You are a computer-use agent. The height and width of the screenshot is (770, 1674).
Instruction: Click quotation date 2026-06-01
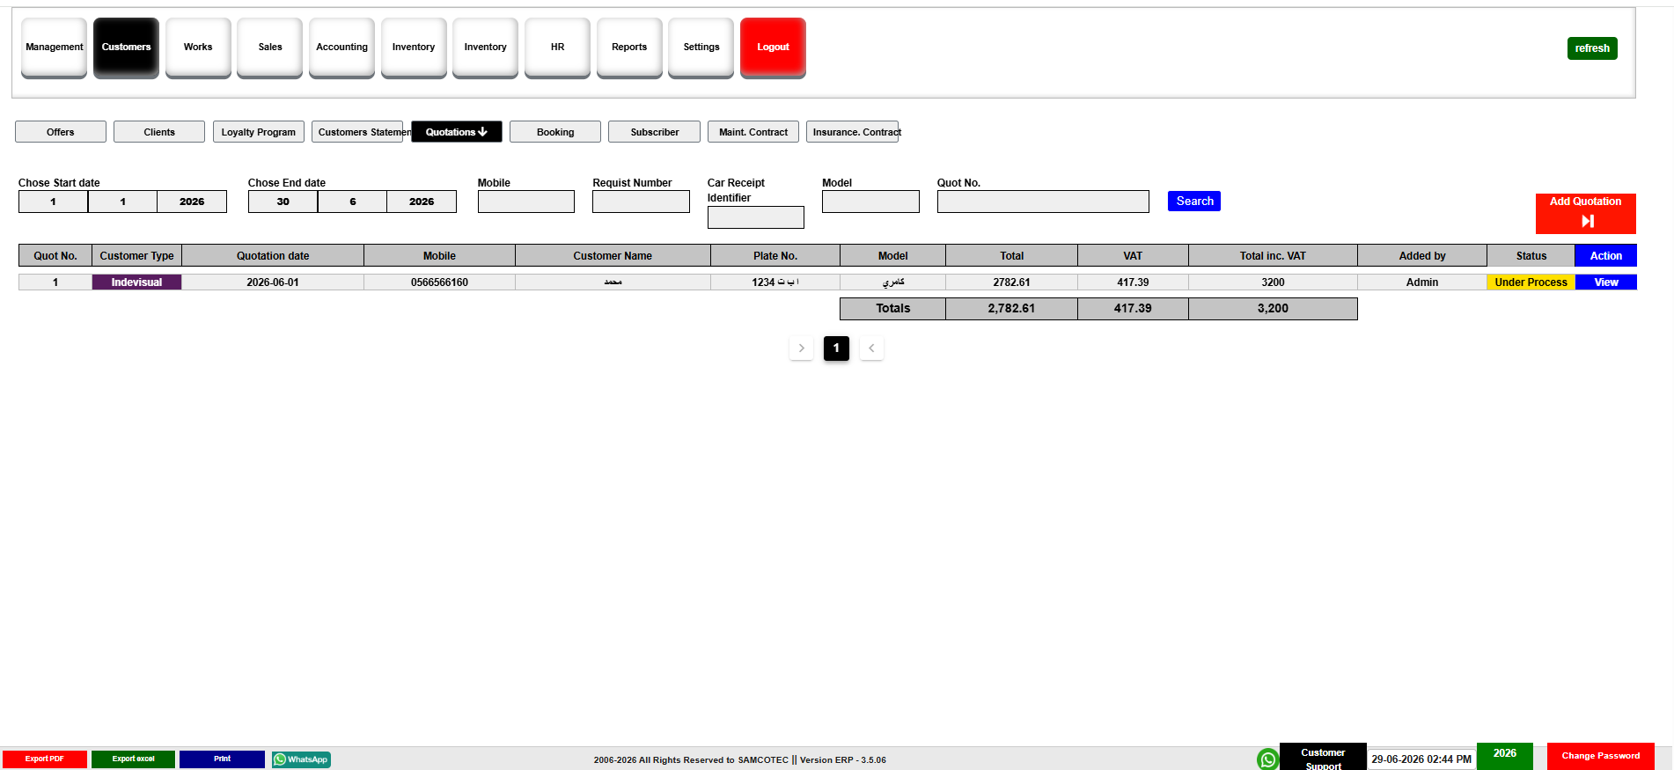pos(273,282)
